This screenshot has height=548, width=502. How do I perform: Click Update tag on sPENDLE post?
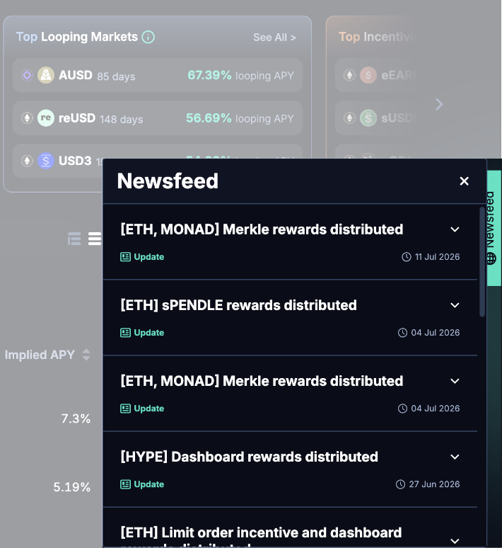click(142, 333)
